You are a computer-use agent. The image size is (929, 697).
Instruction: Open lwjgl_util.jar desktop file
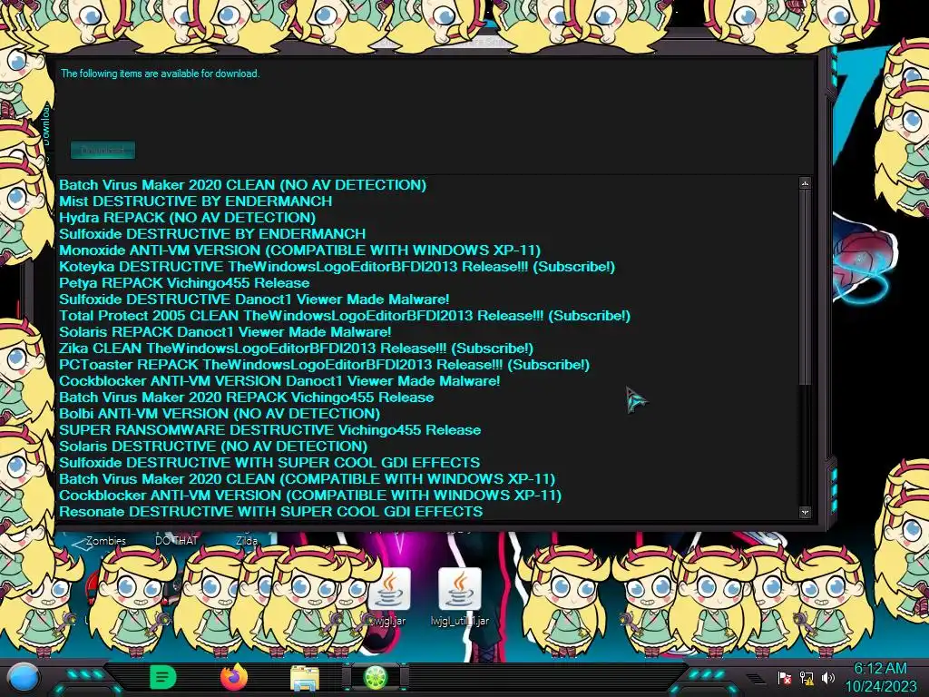tap(460, 596)
